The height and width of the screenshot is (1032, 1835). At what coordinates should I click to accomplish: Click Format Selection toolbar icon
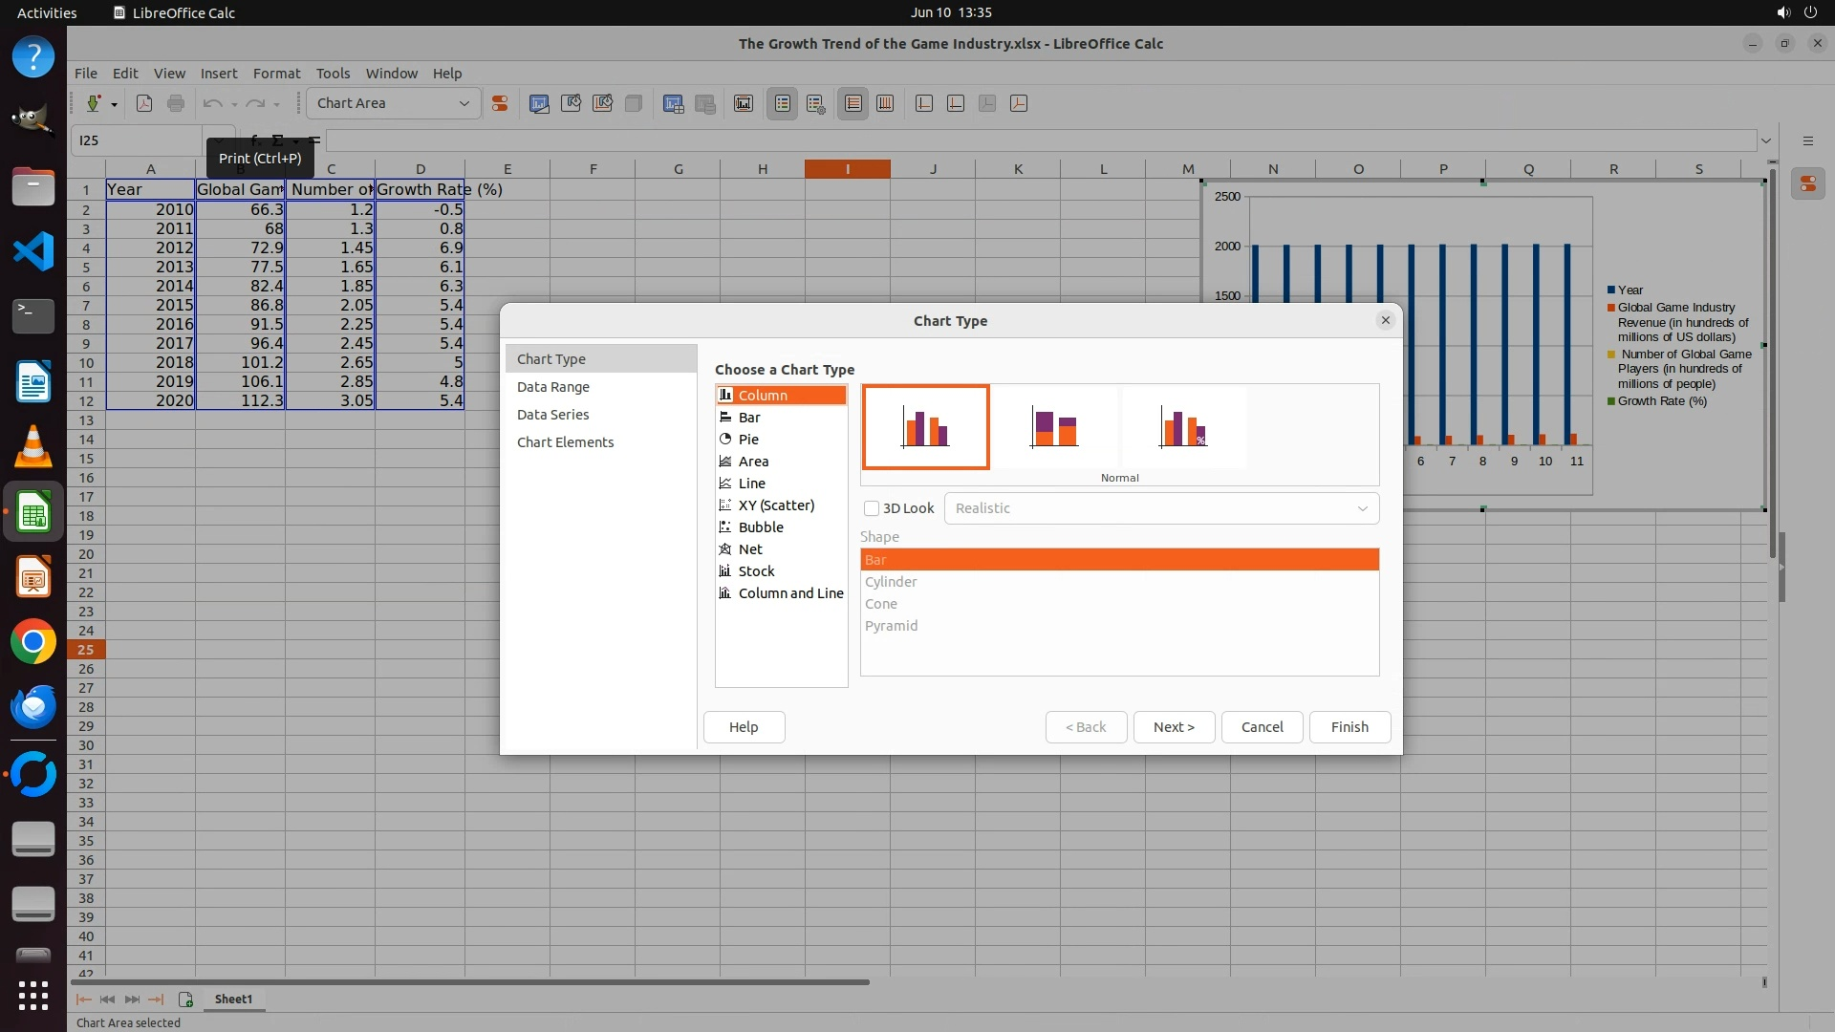coord(499,103)
